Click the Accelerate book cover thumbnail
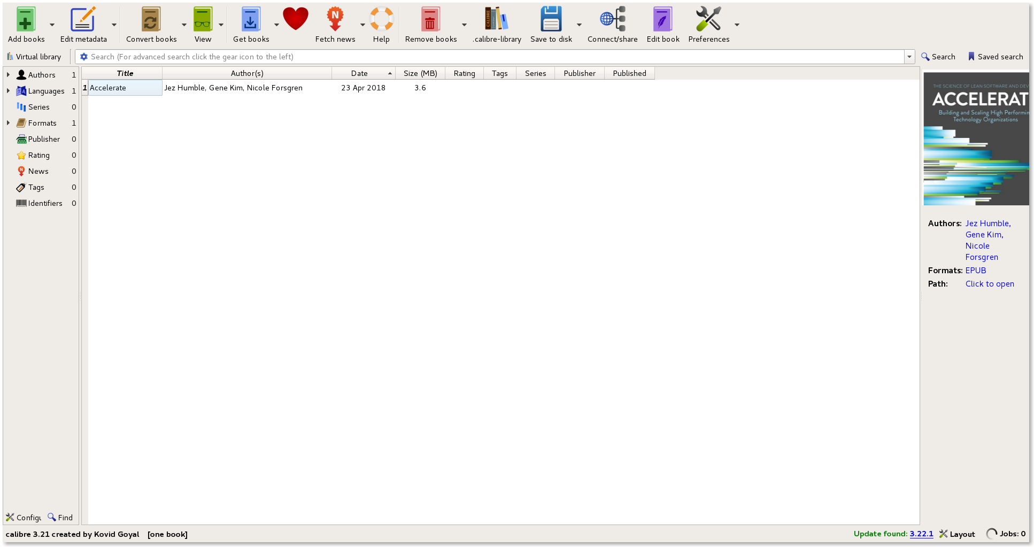Image resolution: width=1034 pixels, height=547 pixels. pos(976,138)
